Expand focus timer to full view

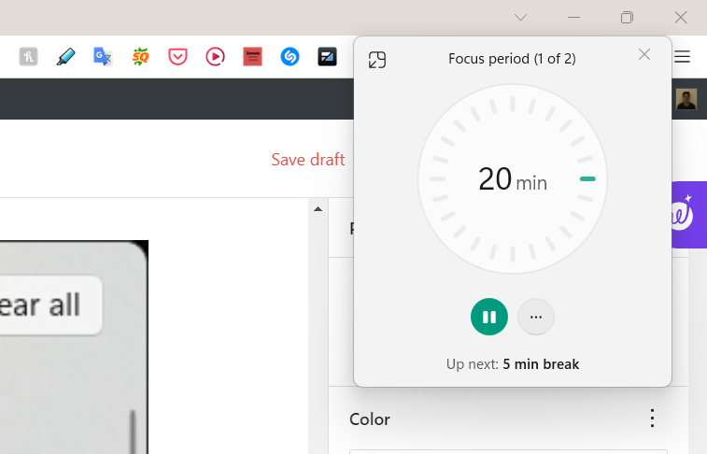(x=377, y=60)
